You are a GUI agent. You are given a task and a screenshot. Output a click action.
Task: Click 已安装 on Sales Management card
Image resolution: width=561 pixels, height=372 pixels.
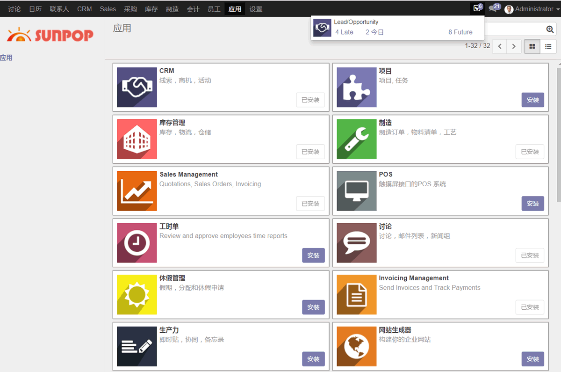(310, 204)
